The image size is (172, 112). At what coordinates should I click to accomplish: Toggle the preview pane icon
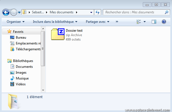tap(154, 22)
